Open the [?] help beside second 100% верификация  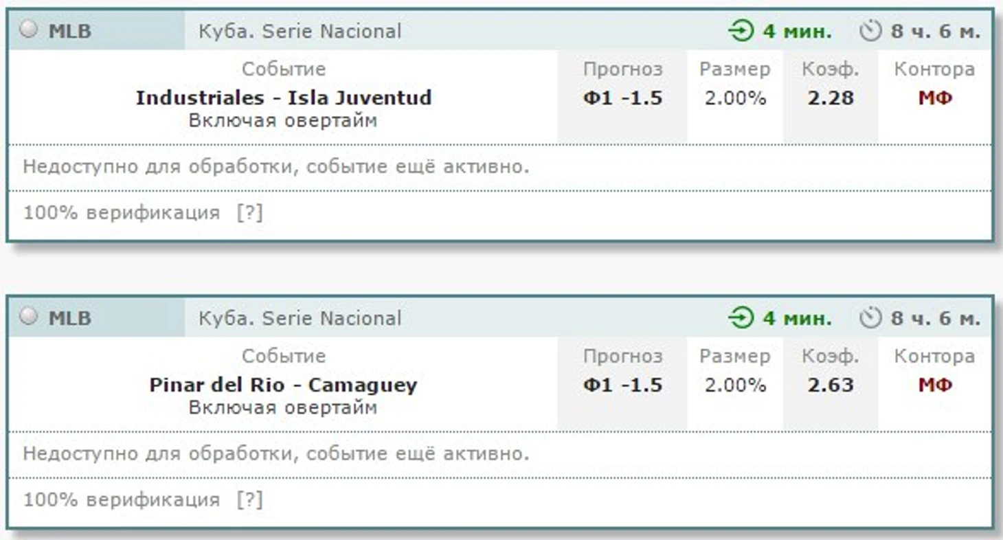(249, 500)
